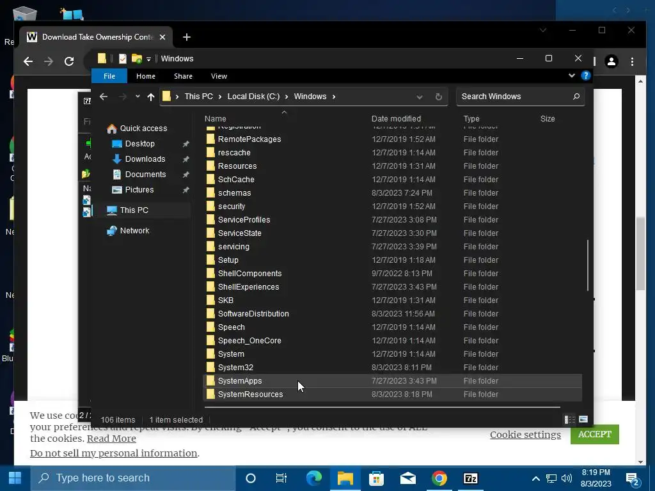Select the rescache folder
This screenshot has width=655, height=491.
click(234, 152)
